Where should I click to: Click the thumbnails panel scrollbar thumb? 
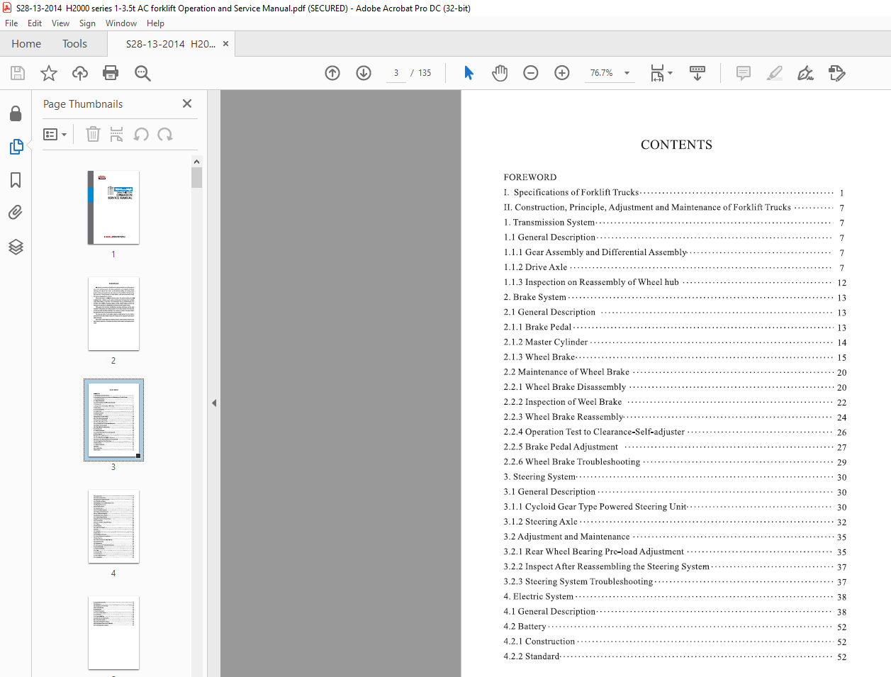pos(196,178)
